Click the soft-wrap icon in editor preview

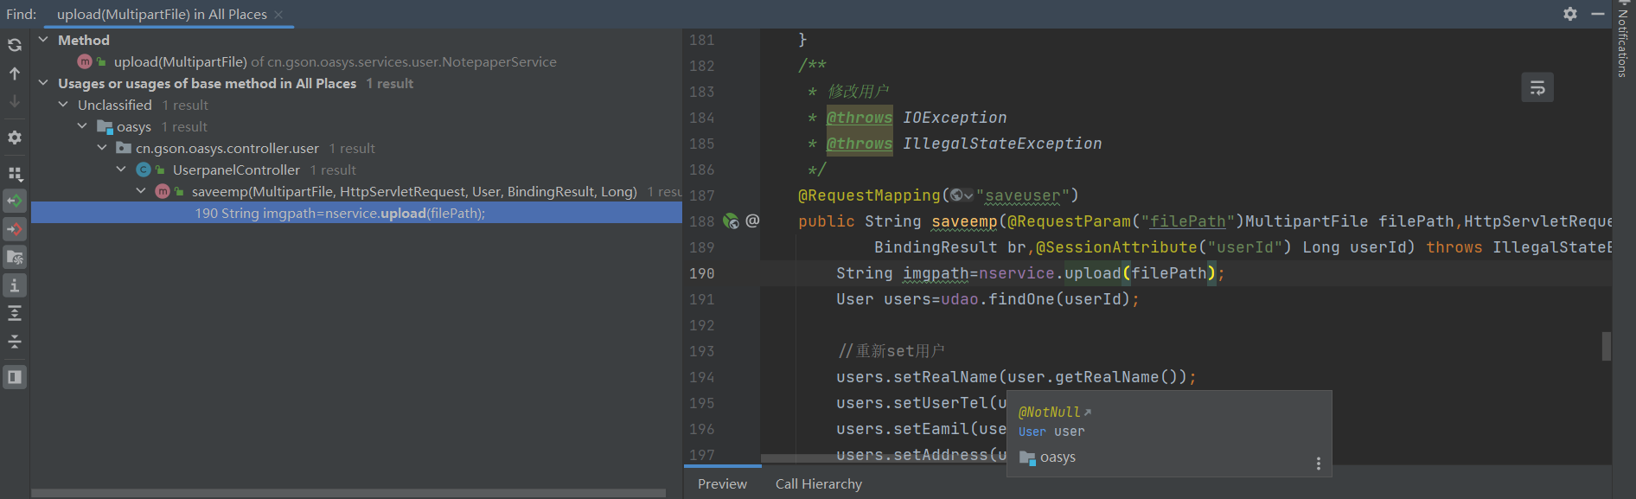pos(1537,87)
